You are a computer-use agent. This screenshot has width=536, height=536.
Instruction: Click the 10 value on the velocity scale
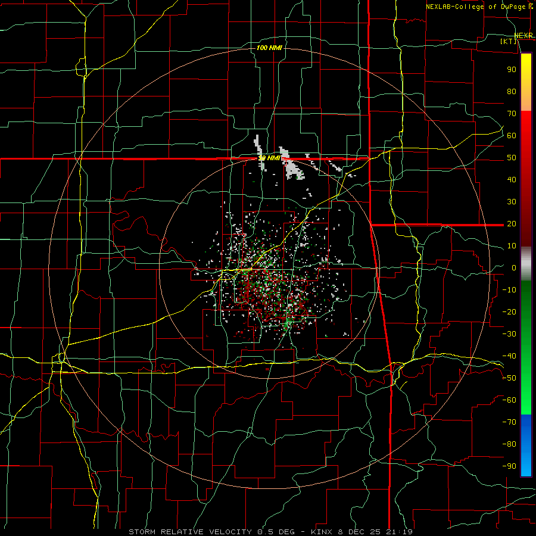click(512, 246)
